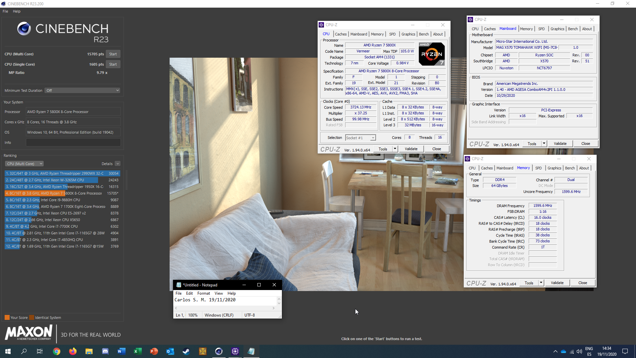The width and height of the screenshot is (636, 358).
Task: Click Notepad horizontal scrollbar right arrow
Action: [x=274, y=308]
